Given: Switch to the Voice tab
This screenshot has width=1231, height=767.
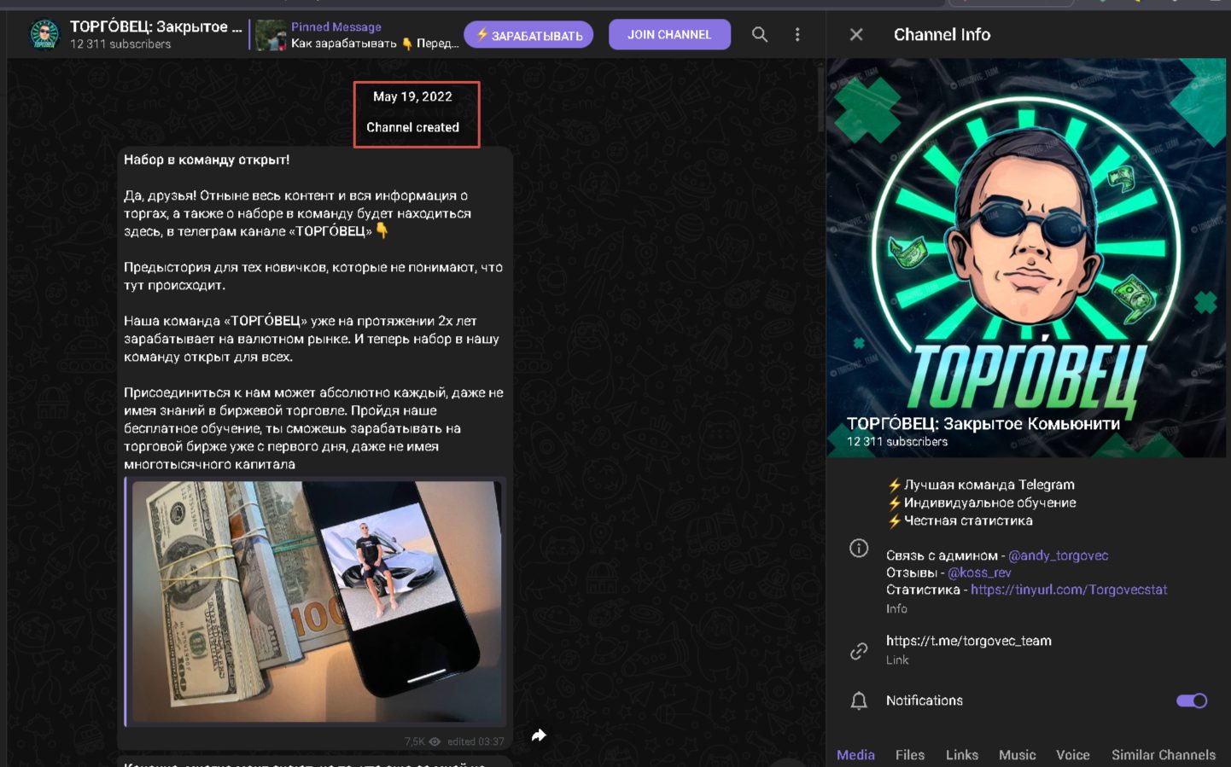Looking at the screenshot, I should tap(1073, 755).
